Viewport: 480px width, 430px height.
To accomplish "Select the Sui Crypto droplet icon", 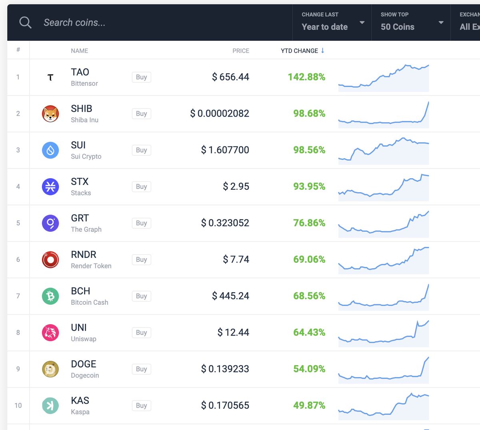I will click(50, 150).
